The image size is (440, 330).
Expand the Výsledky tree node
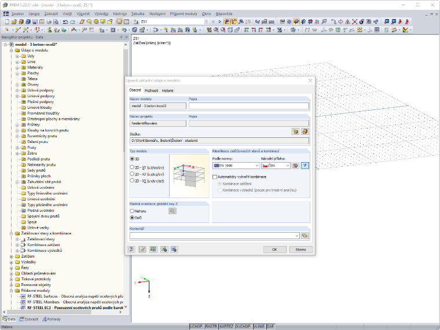coord(12,262)
